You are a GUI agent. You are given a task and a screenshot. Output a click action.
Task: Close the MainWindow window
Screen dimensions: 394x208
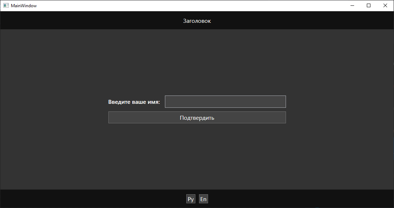[385, 5]
